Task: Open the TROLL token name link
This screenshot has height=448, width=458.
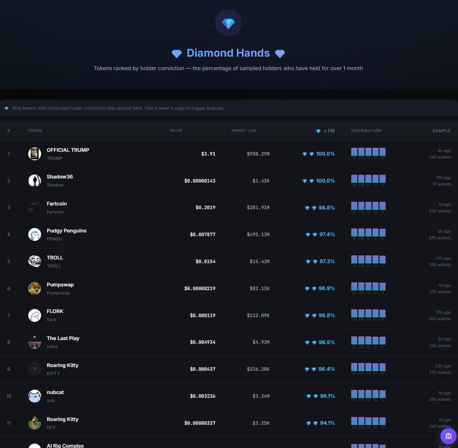Action: click(55, 258)
